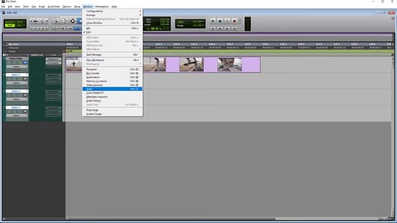
Task: Click the Play transport button
Action: [227, 21]
